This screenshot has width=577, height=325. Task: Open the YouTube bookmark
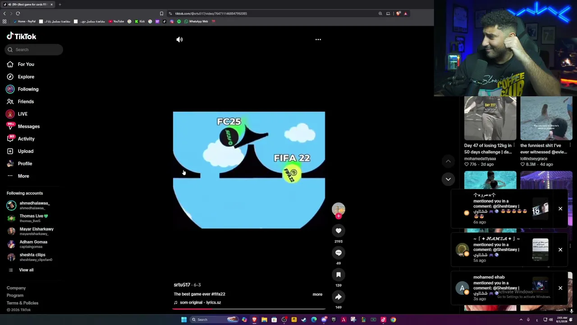pyautogui.click(x=116, y=21)
